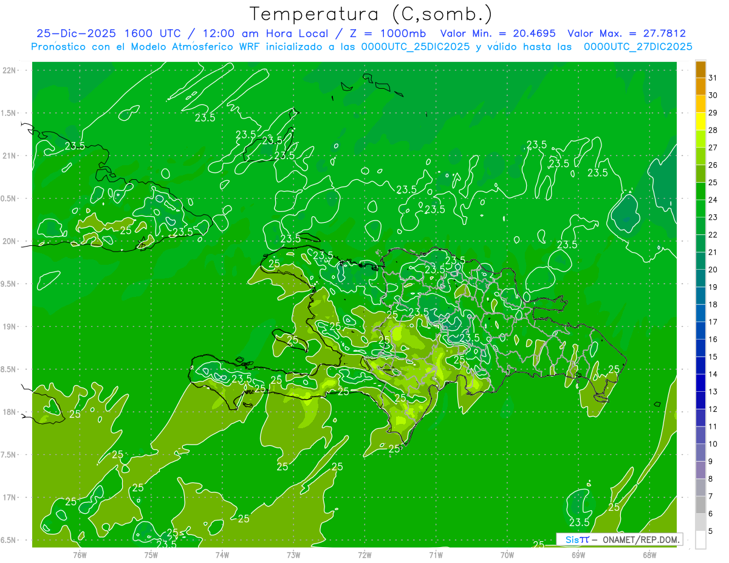
Task: Click the '72W' longitude axis label
Action: (364, 554)
